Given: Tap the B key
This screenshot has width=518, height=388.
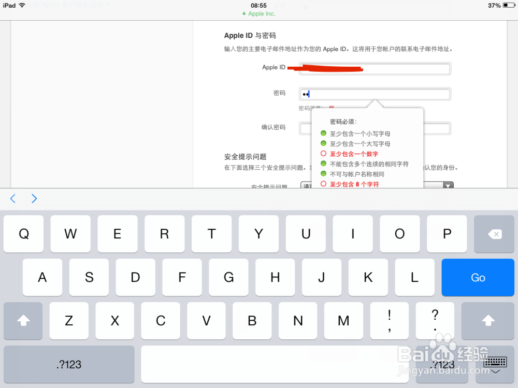Looking at the screenshot, I should pyautogui.click(x=252, y=320).
